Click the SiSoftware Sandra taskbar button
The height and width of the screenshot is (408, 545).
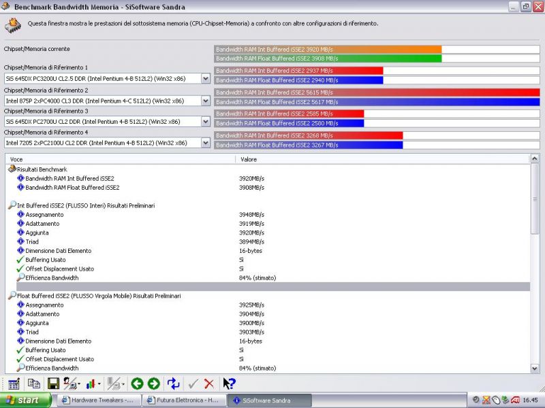point(269,400)
